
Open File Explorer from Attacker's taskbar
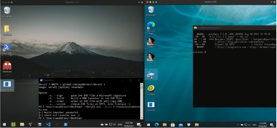tap(22, 125)
